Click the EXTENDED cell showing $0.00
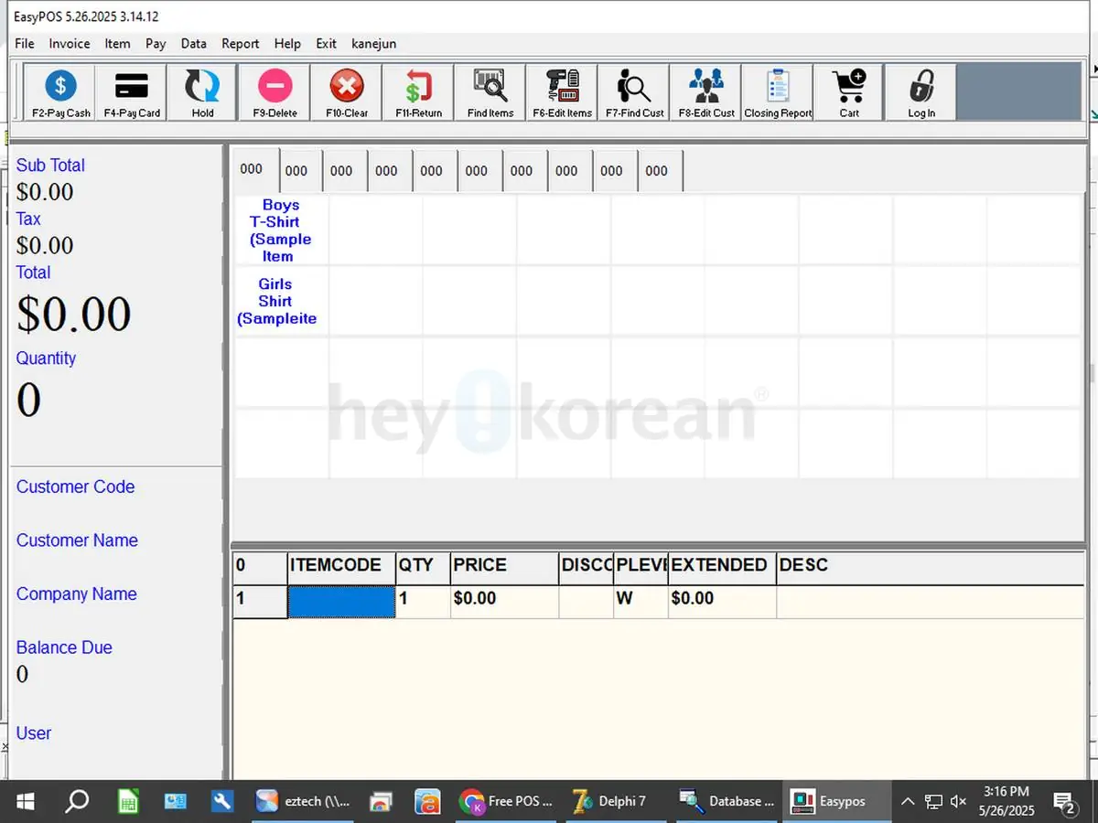 (x=722, y=600)
